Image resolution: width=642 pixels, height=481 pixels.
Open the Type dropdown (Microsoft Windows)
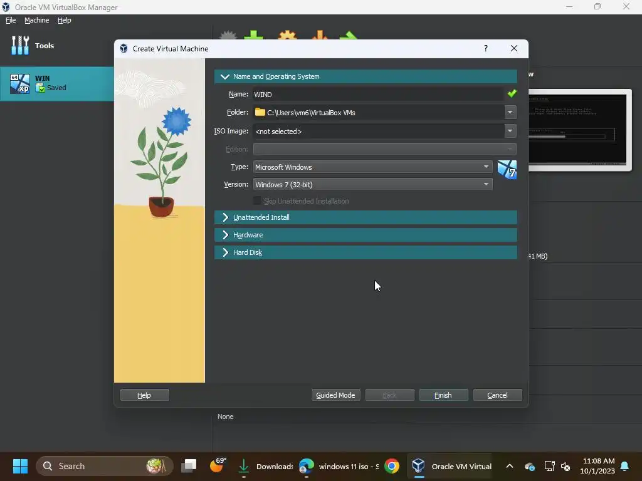372,167
